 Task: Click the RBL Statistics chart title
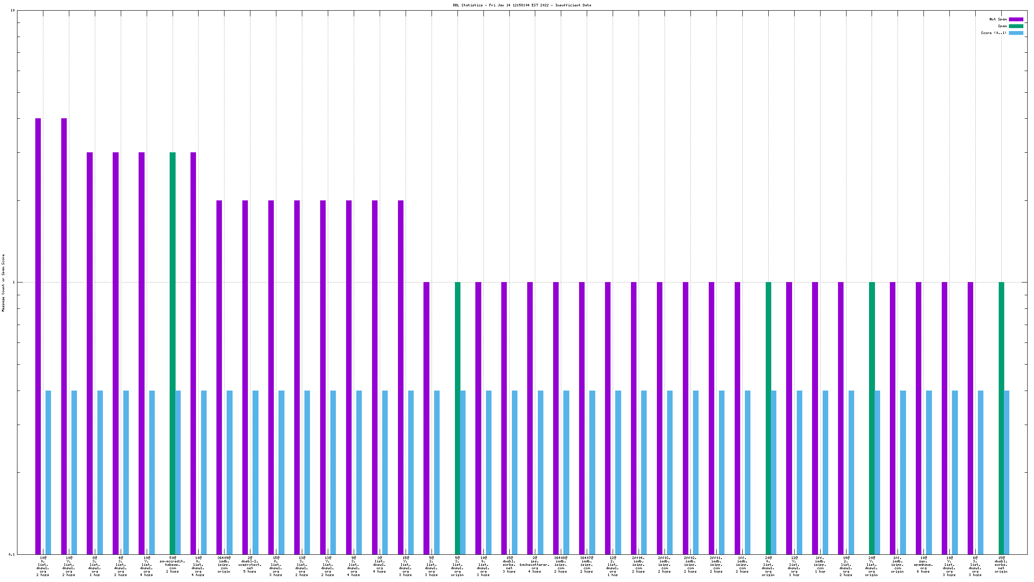pos(522,5)
